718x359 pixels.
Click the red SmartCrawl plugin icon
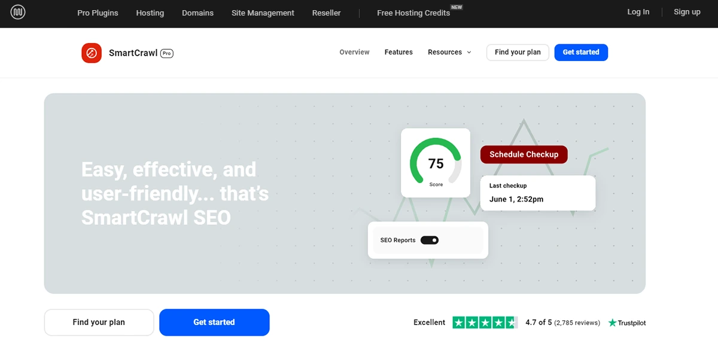point(92,53)
